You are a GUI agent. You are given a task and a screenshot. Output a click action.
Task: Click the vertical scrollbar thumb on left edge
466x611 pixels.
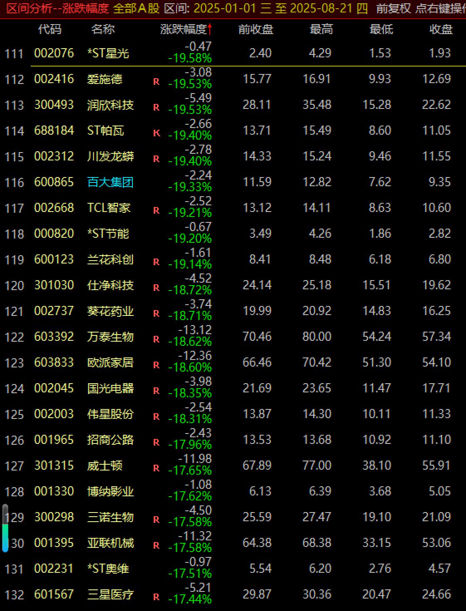pos(5,528)
